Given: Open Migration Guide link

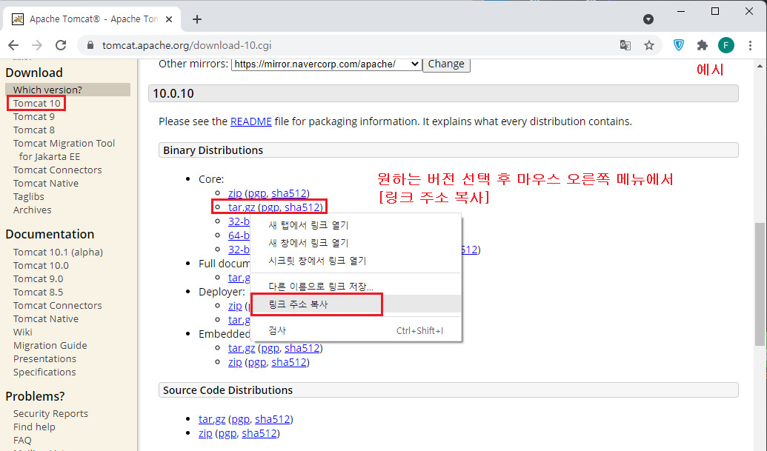Looking at the screenshot, I should tap(50, 345).
